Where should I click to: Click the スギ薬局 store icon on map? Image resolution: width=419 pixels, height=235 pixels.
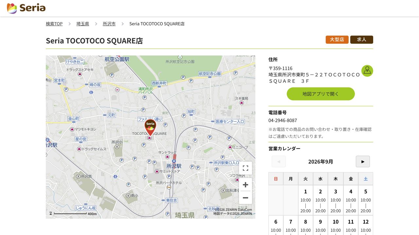tap(242, 103)
